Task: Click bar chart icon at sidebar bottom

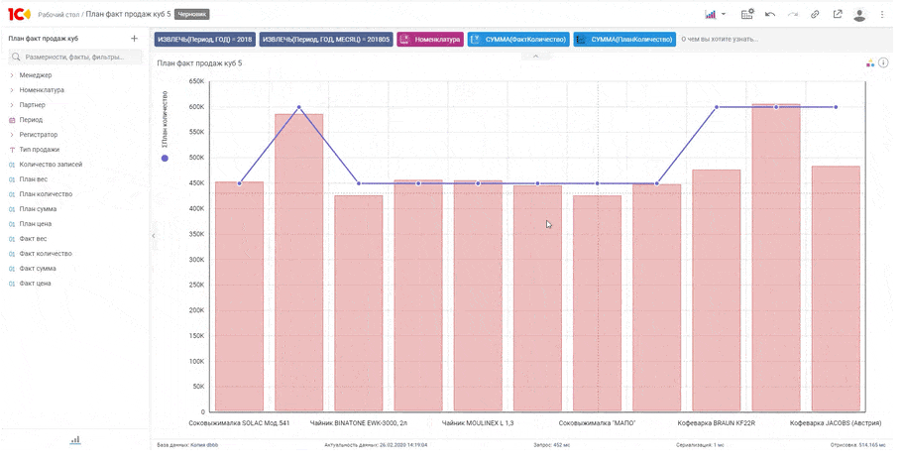Action: [75, 440]
